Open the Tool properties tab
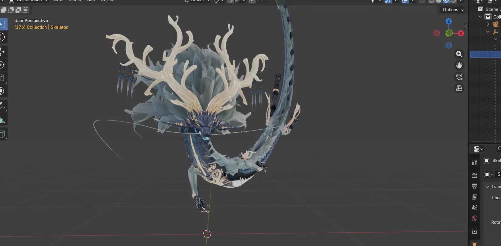The image size is (501, 246). tap(475, 162)
